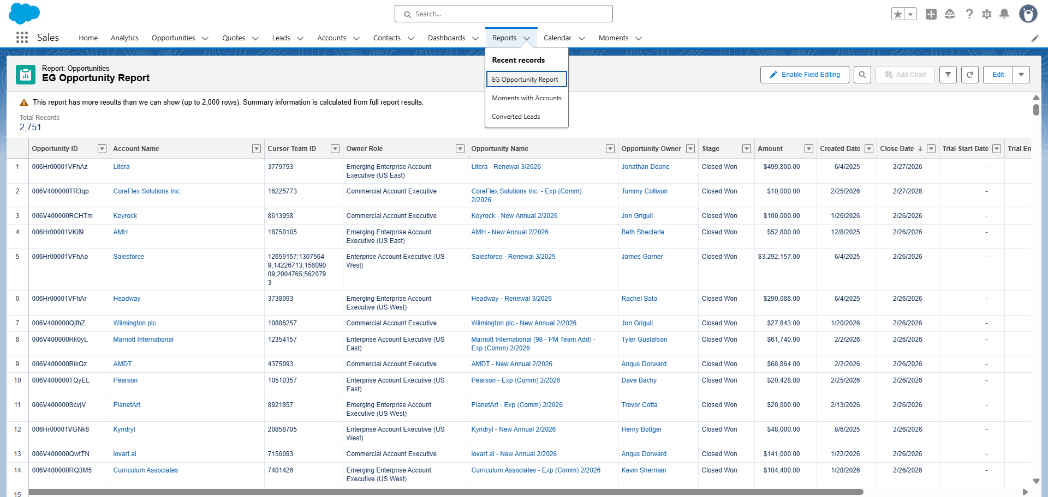Open Setup via the gear icon
The width and height of the screenshot is (1048, 497).
pyautogui.click(x=987, y=14)
